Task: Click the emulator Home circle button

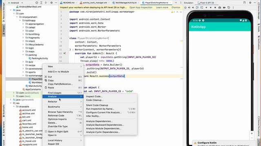Action: 211,7
